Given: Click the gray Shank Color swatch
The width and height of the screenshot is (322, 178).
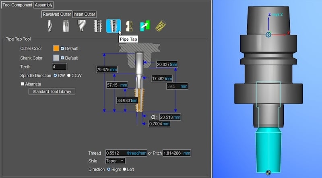Looking at the screenshot, I should coord(56,58).
